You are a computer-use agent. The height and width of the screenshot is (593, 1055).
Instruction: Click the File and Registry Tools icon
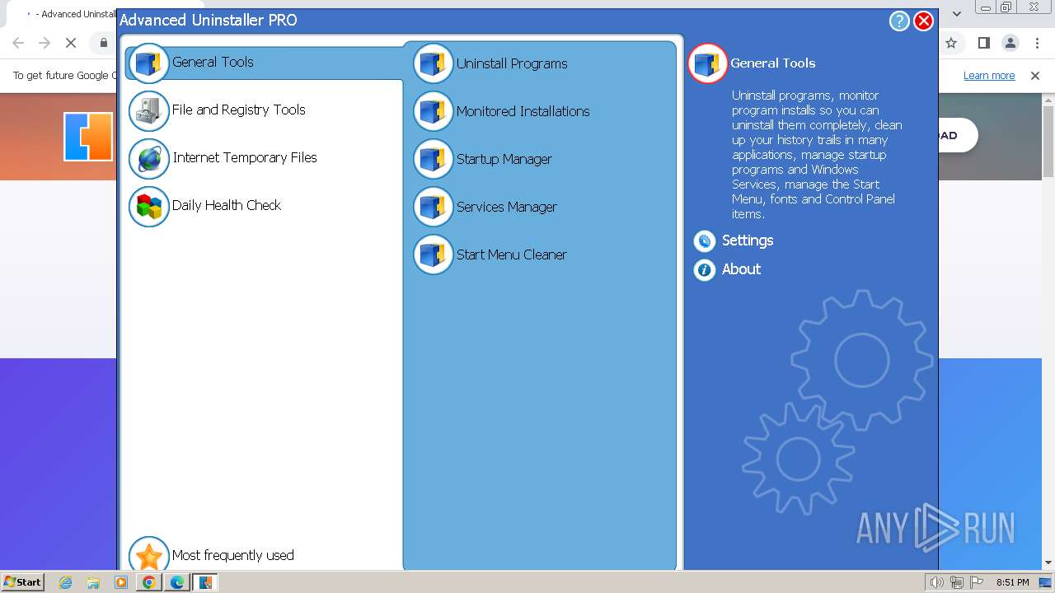[149, 110]
